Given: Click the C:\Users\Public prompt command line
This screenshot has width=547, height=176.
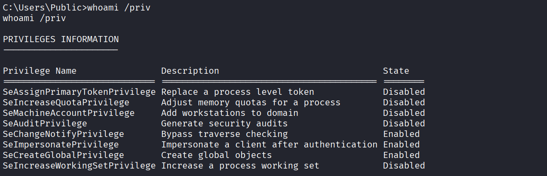Looking at the screenshot, I should click(77, 8).
